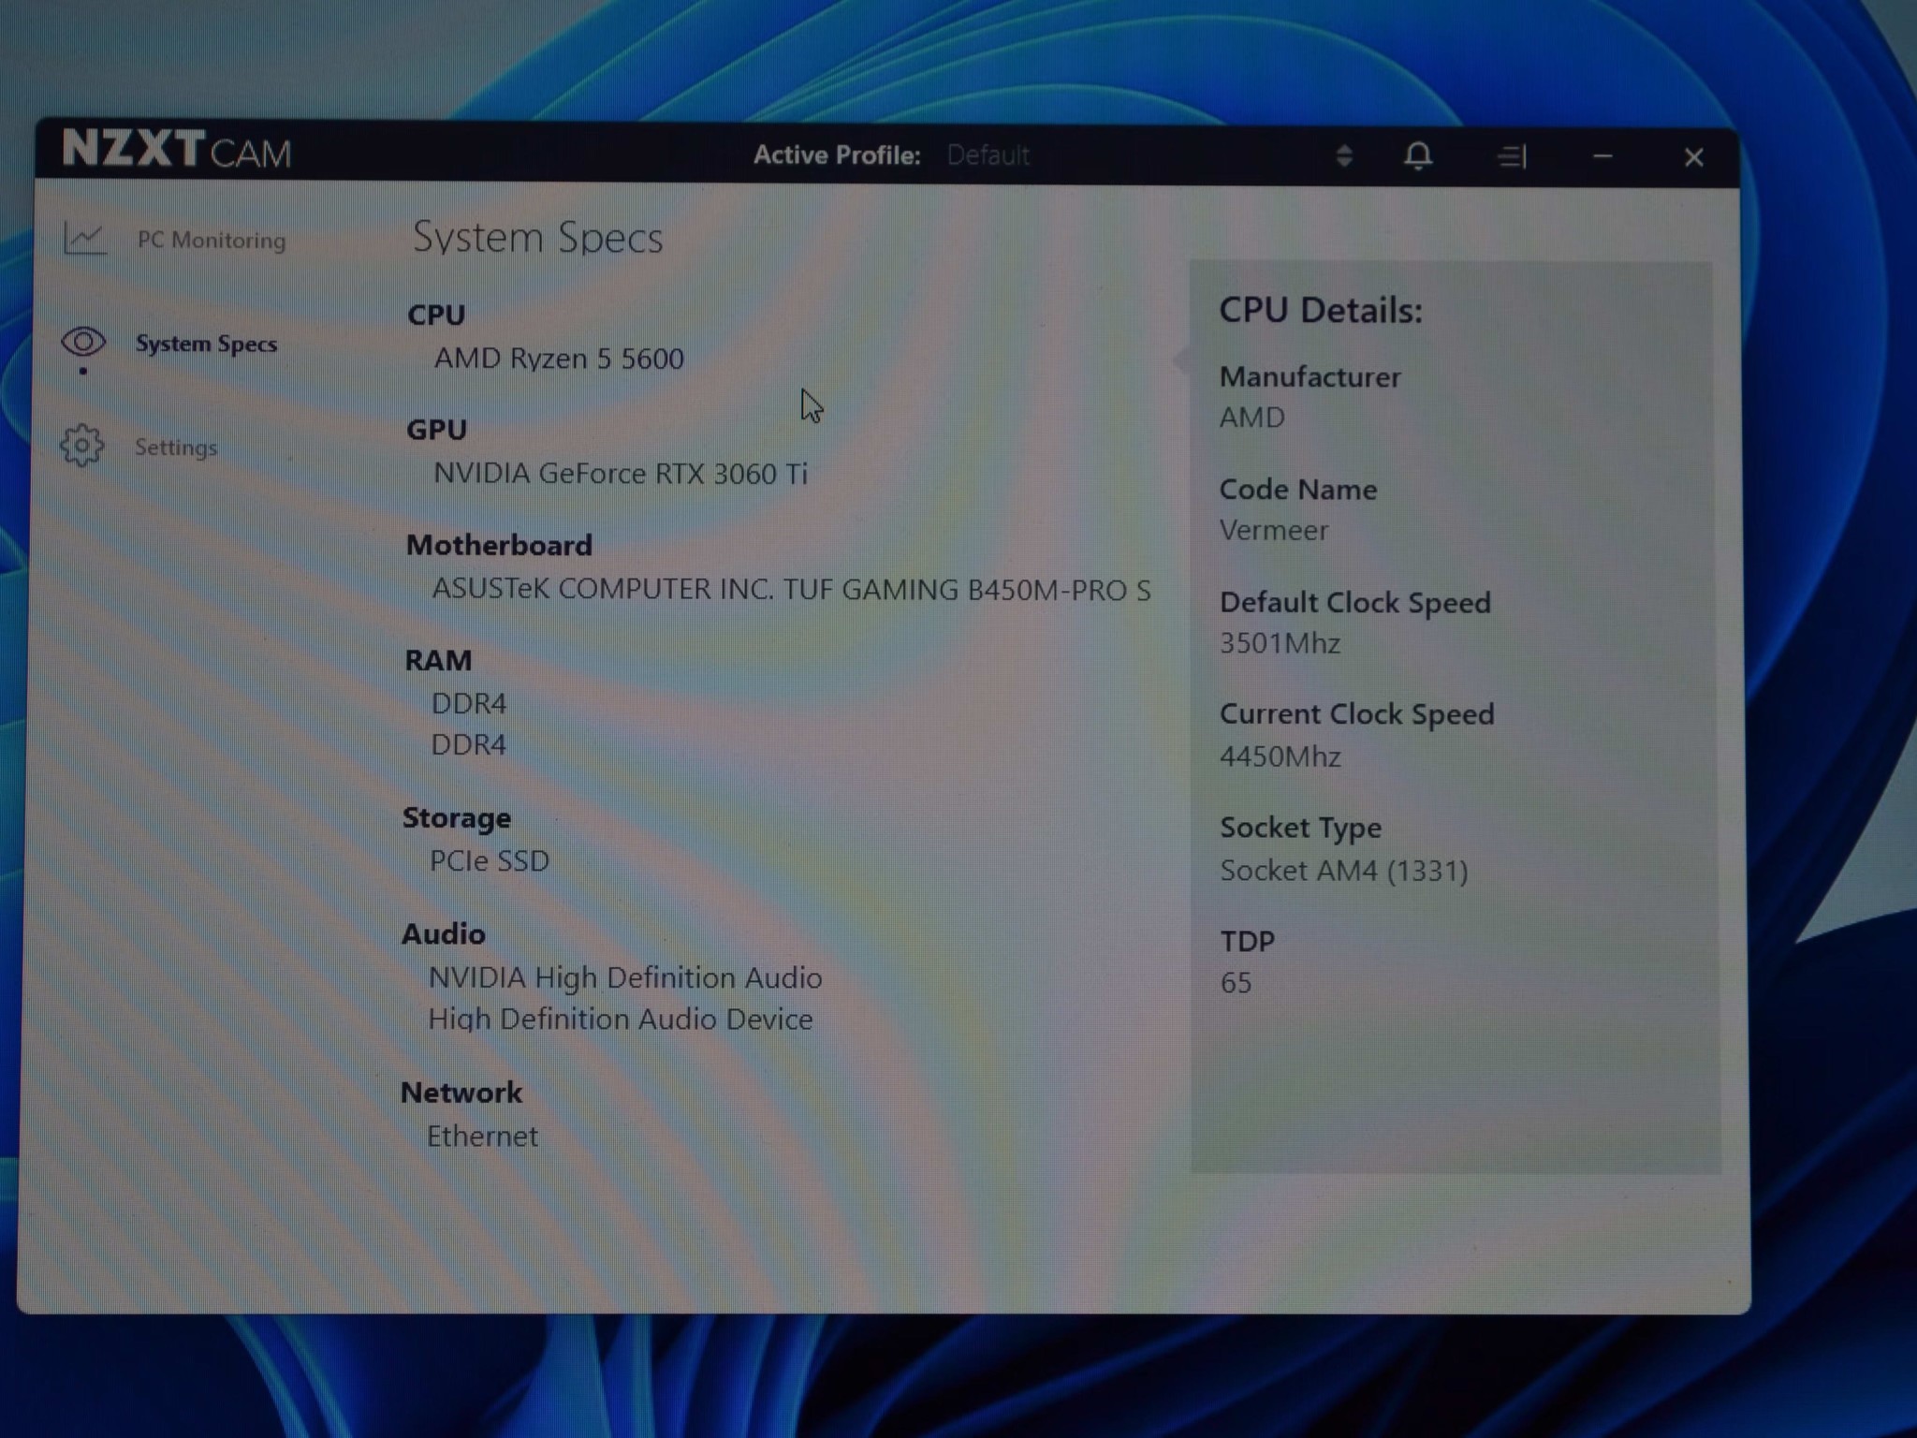This screenshot has height=1438, width=1917.
Task: Open PC Monitoring graph icon
Action: tap(85, 238)
